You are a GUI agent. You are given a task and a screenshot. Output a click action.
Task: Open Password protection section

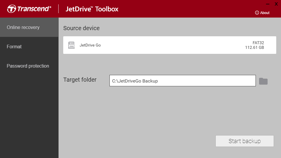coord(29,66)
